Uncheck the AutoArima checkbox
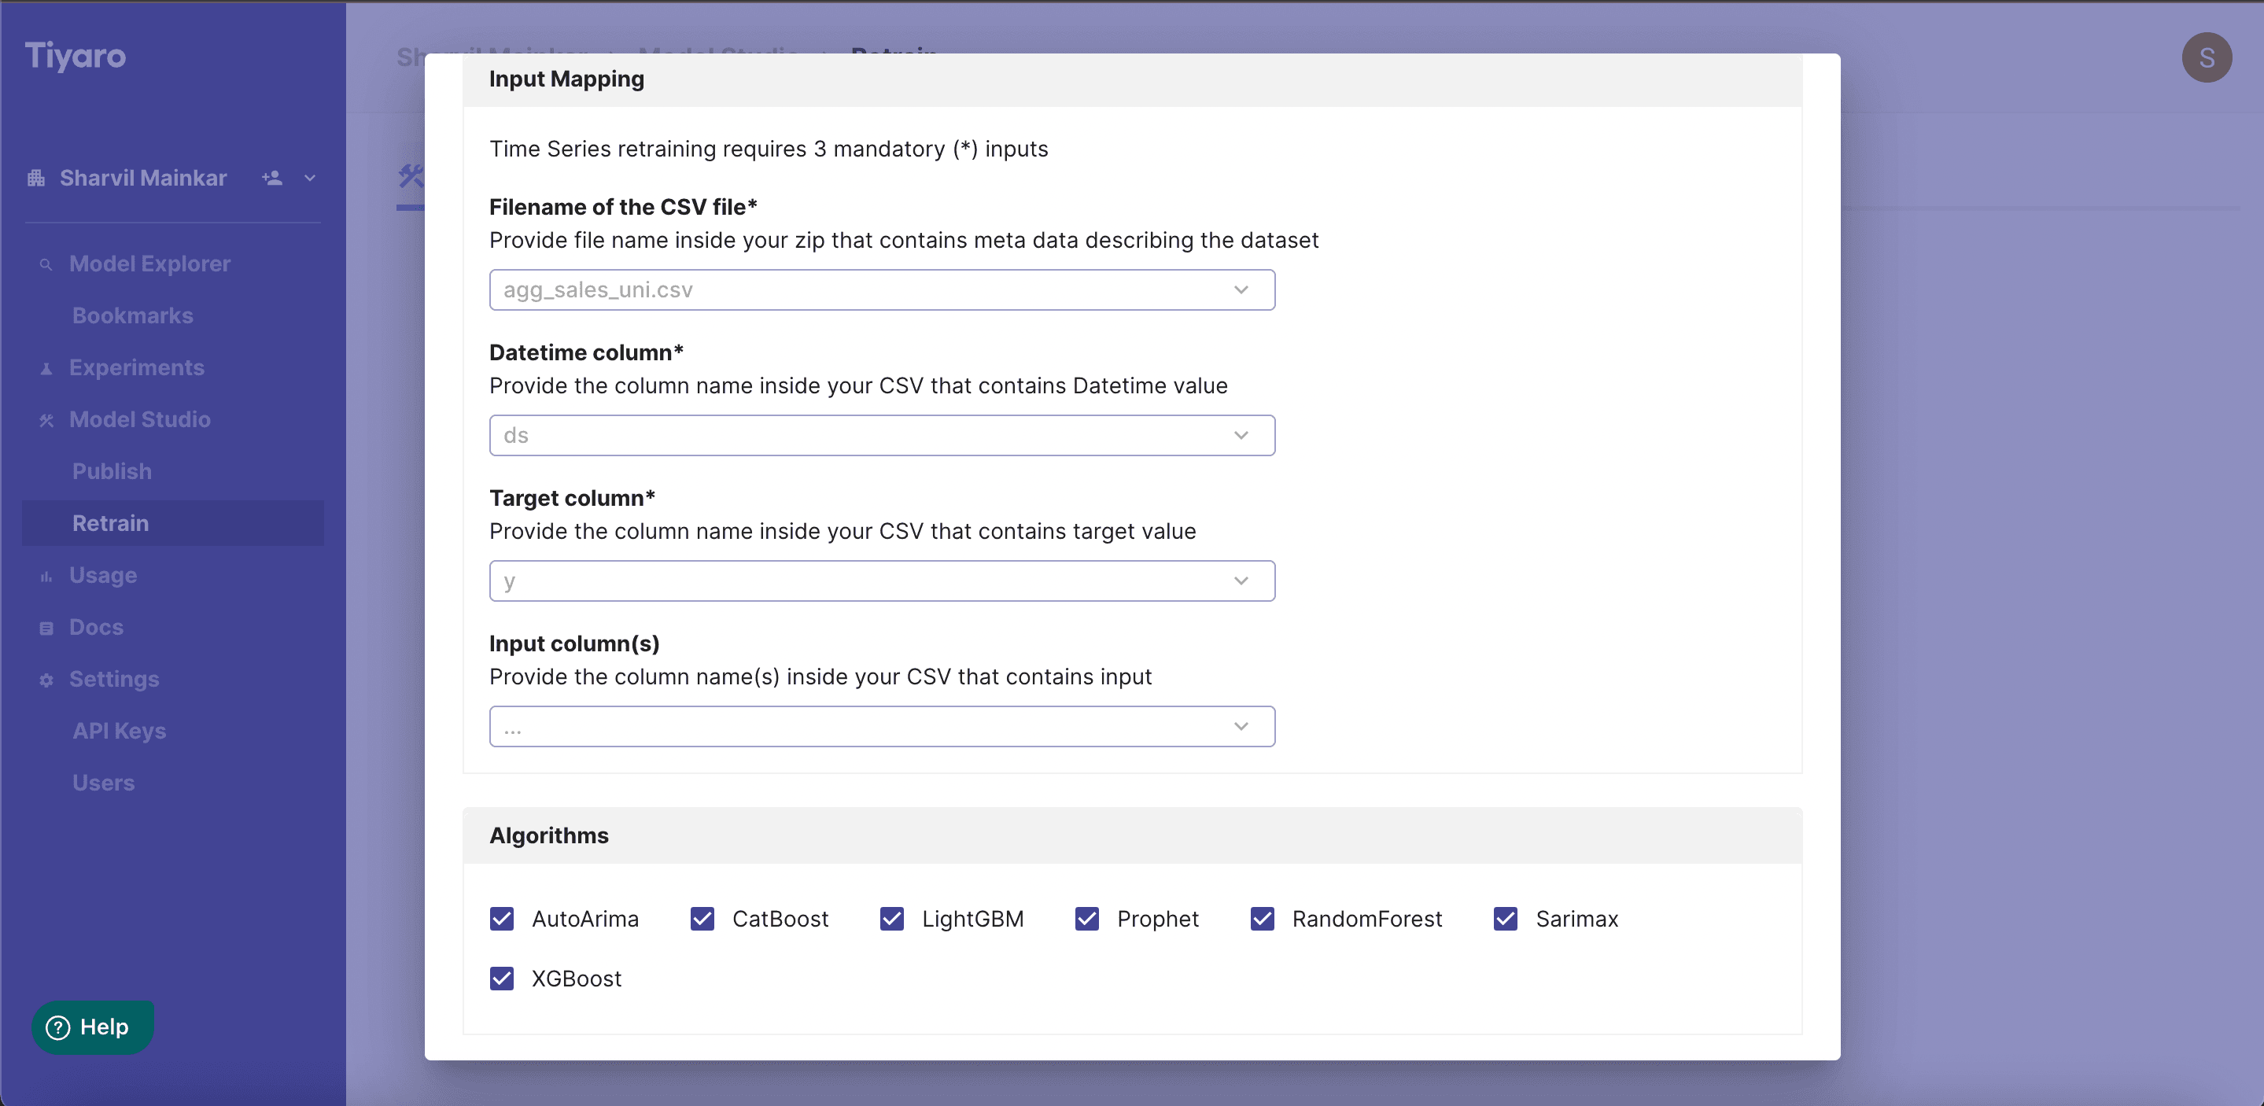Viewport: 2264px width, 1106px height. (502, 919)
